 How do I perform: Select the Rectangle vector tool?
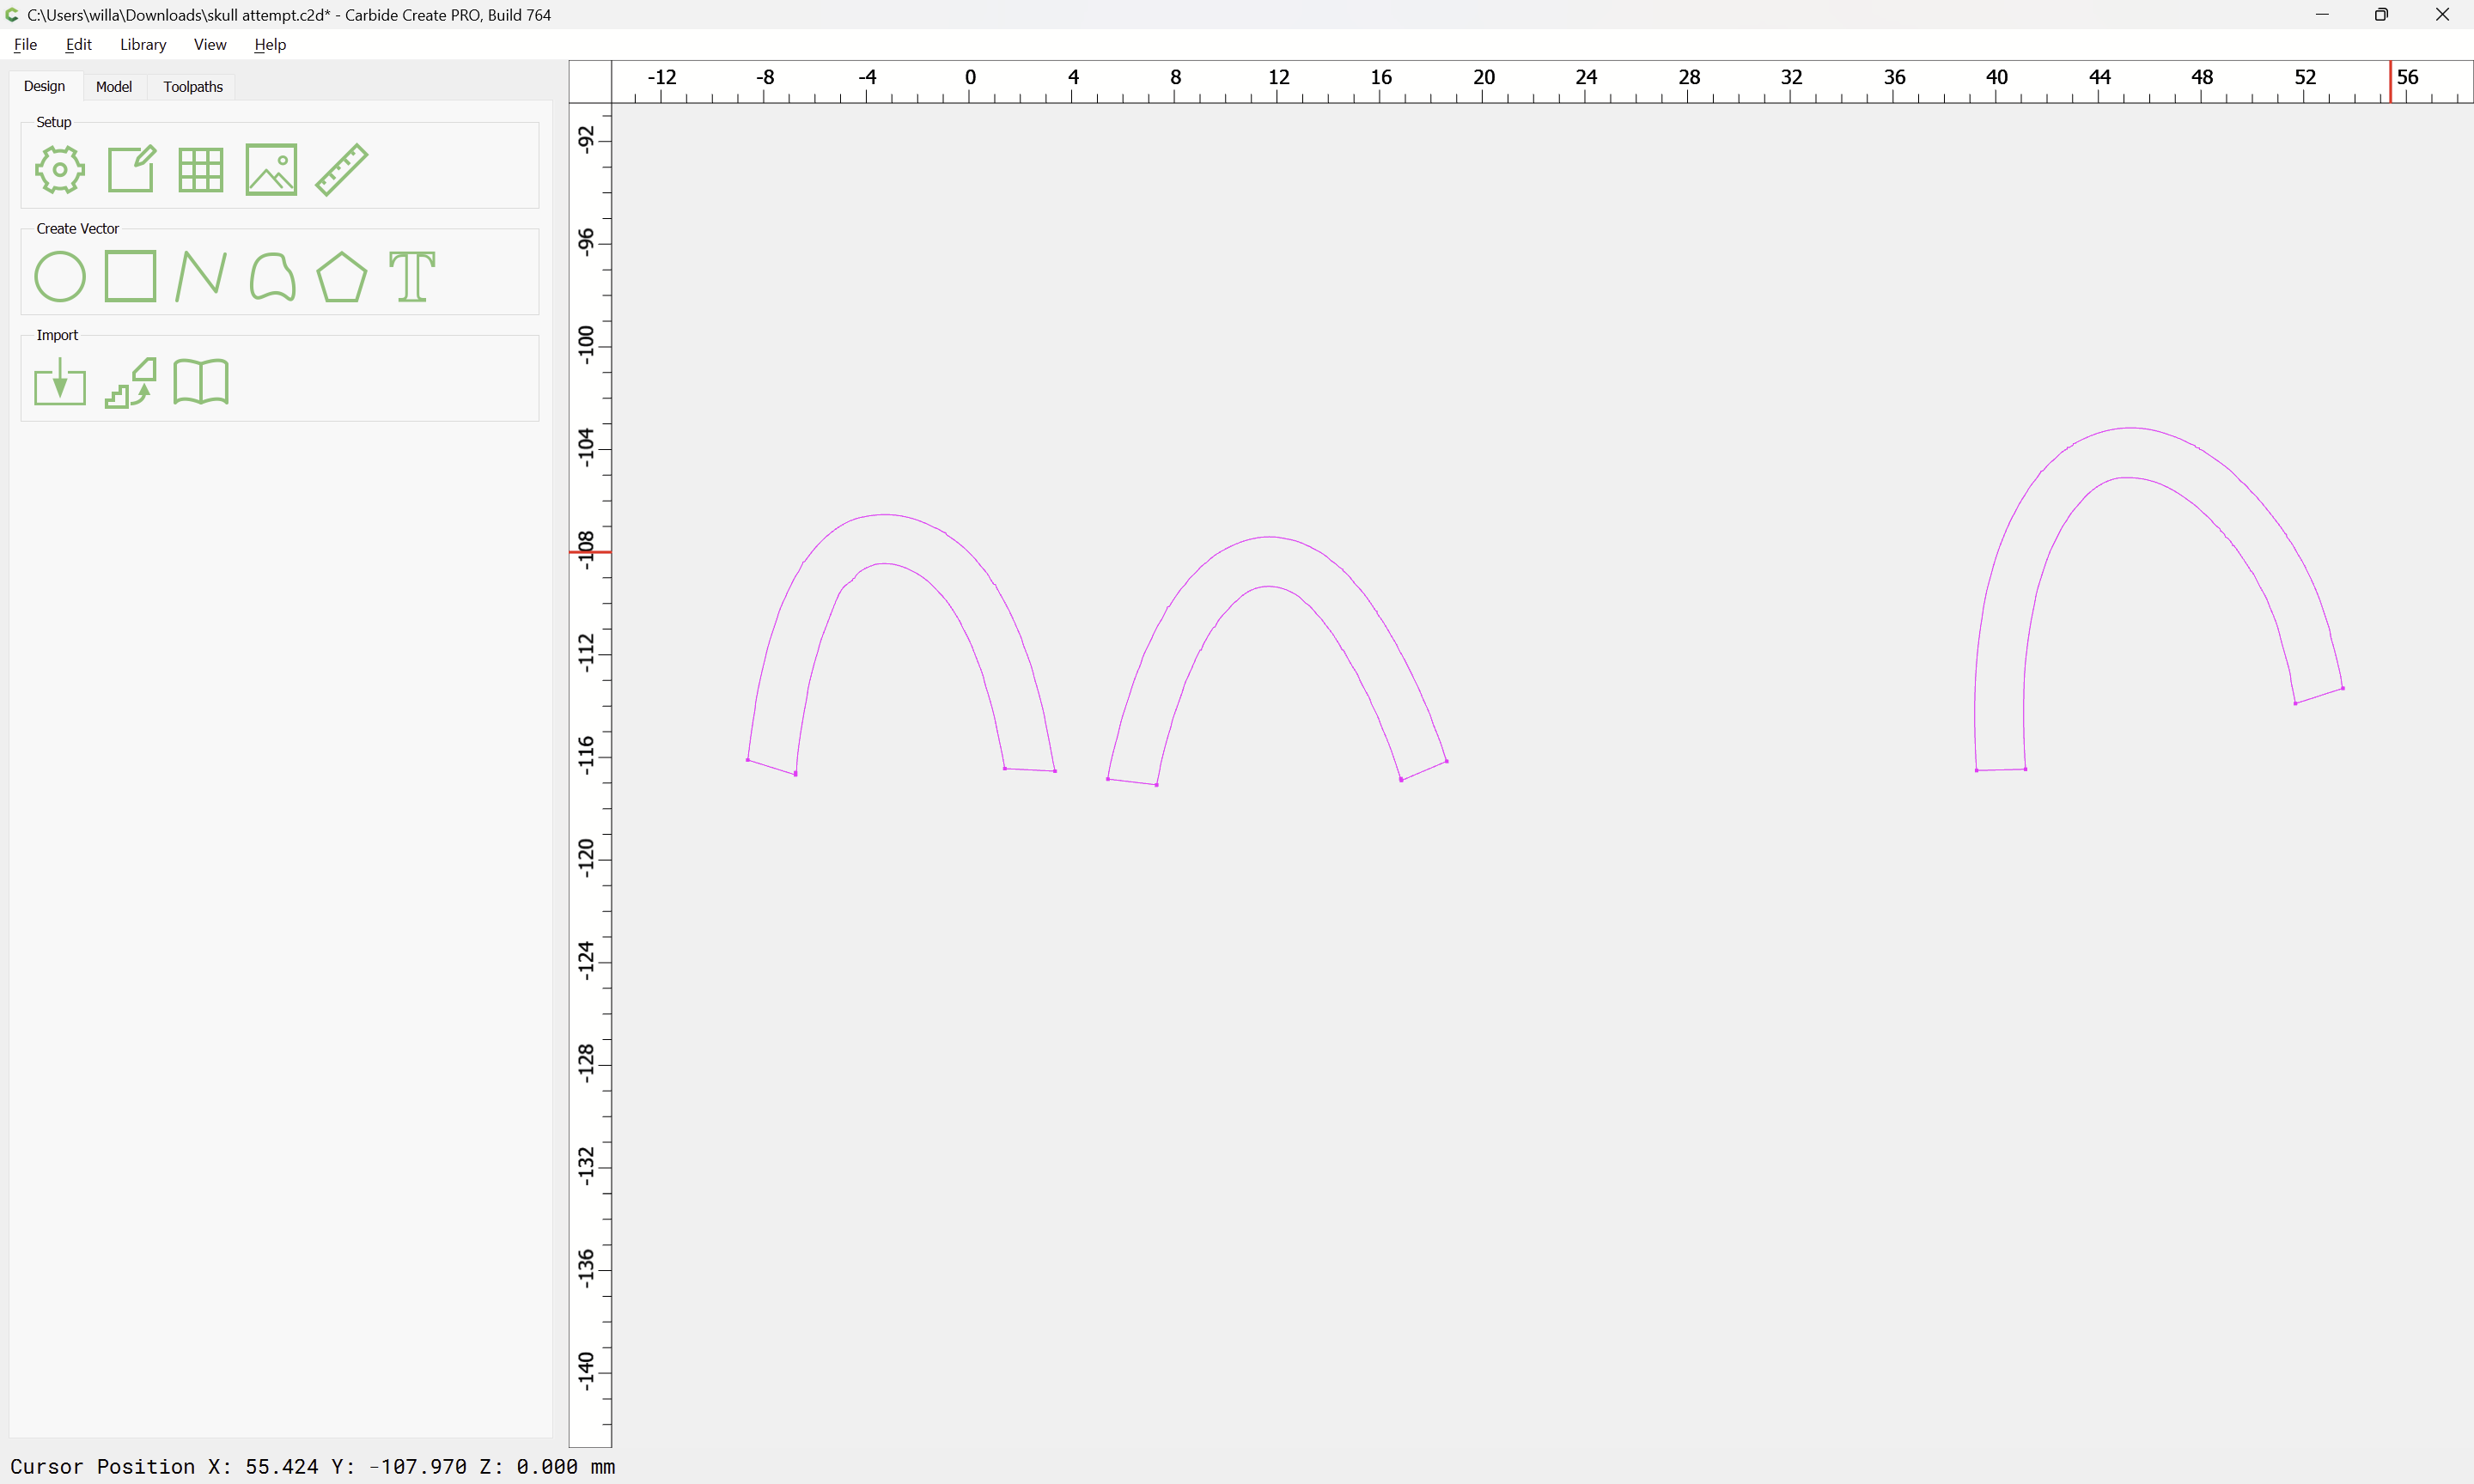[131, 276]
